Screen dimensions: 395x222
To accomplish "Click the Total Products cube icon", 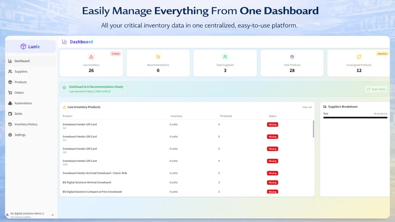I will pos(292,57).
